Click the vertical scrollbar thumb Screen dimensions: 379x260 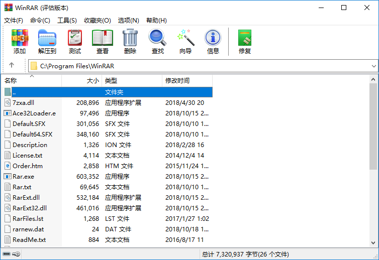click(x=373, y=126)
